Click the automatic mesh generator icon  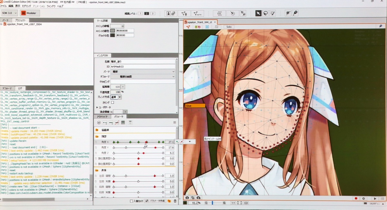click(x=197, y=13)
